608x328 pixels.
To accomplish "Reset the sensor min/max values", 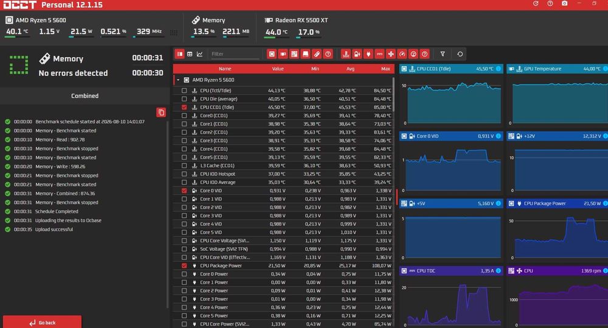I will [460, 54].
